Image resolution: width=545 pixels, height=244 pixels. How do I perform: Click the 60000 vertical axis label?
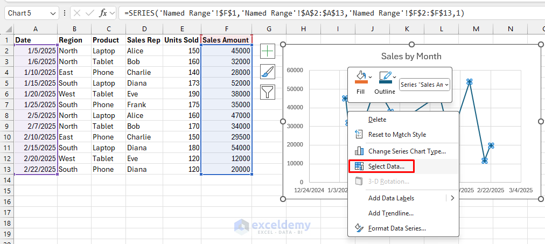click(295, 70)
